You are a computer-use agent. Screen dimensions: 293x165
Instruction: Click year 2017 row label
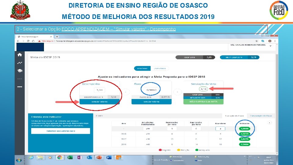coord(124,139)
